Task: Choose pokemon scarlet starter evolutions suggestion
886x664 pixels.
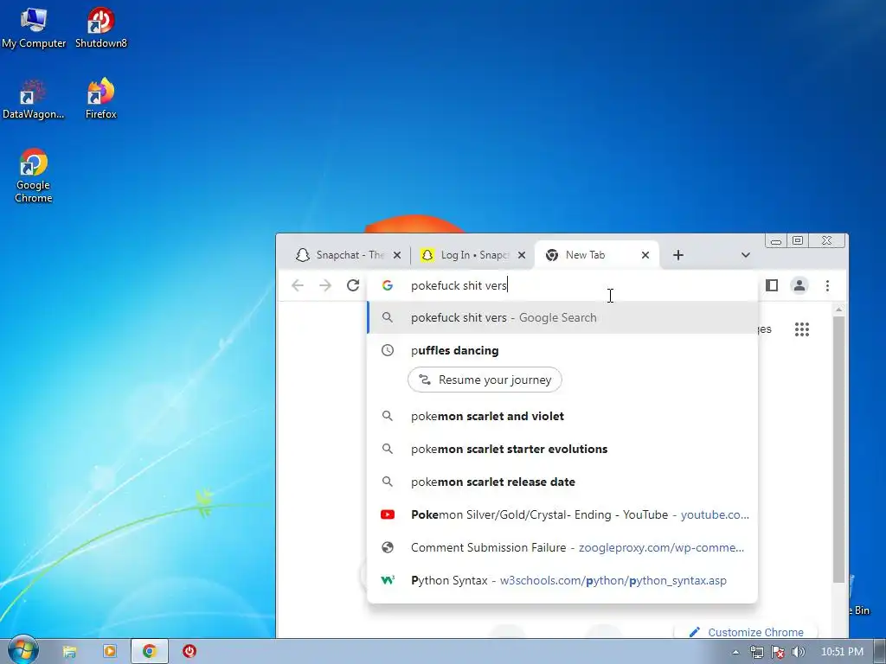Action: coord(562,450)
